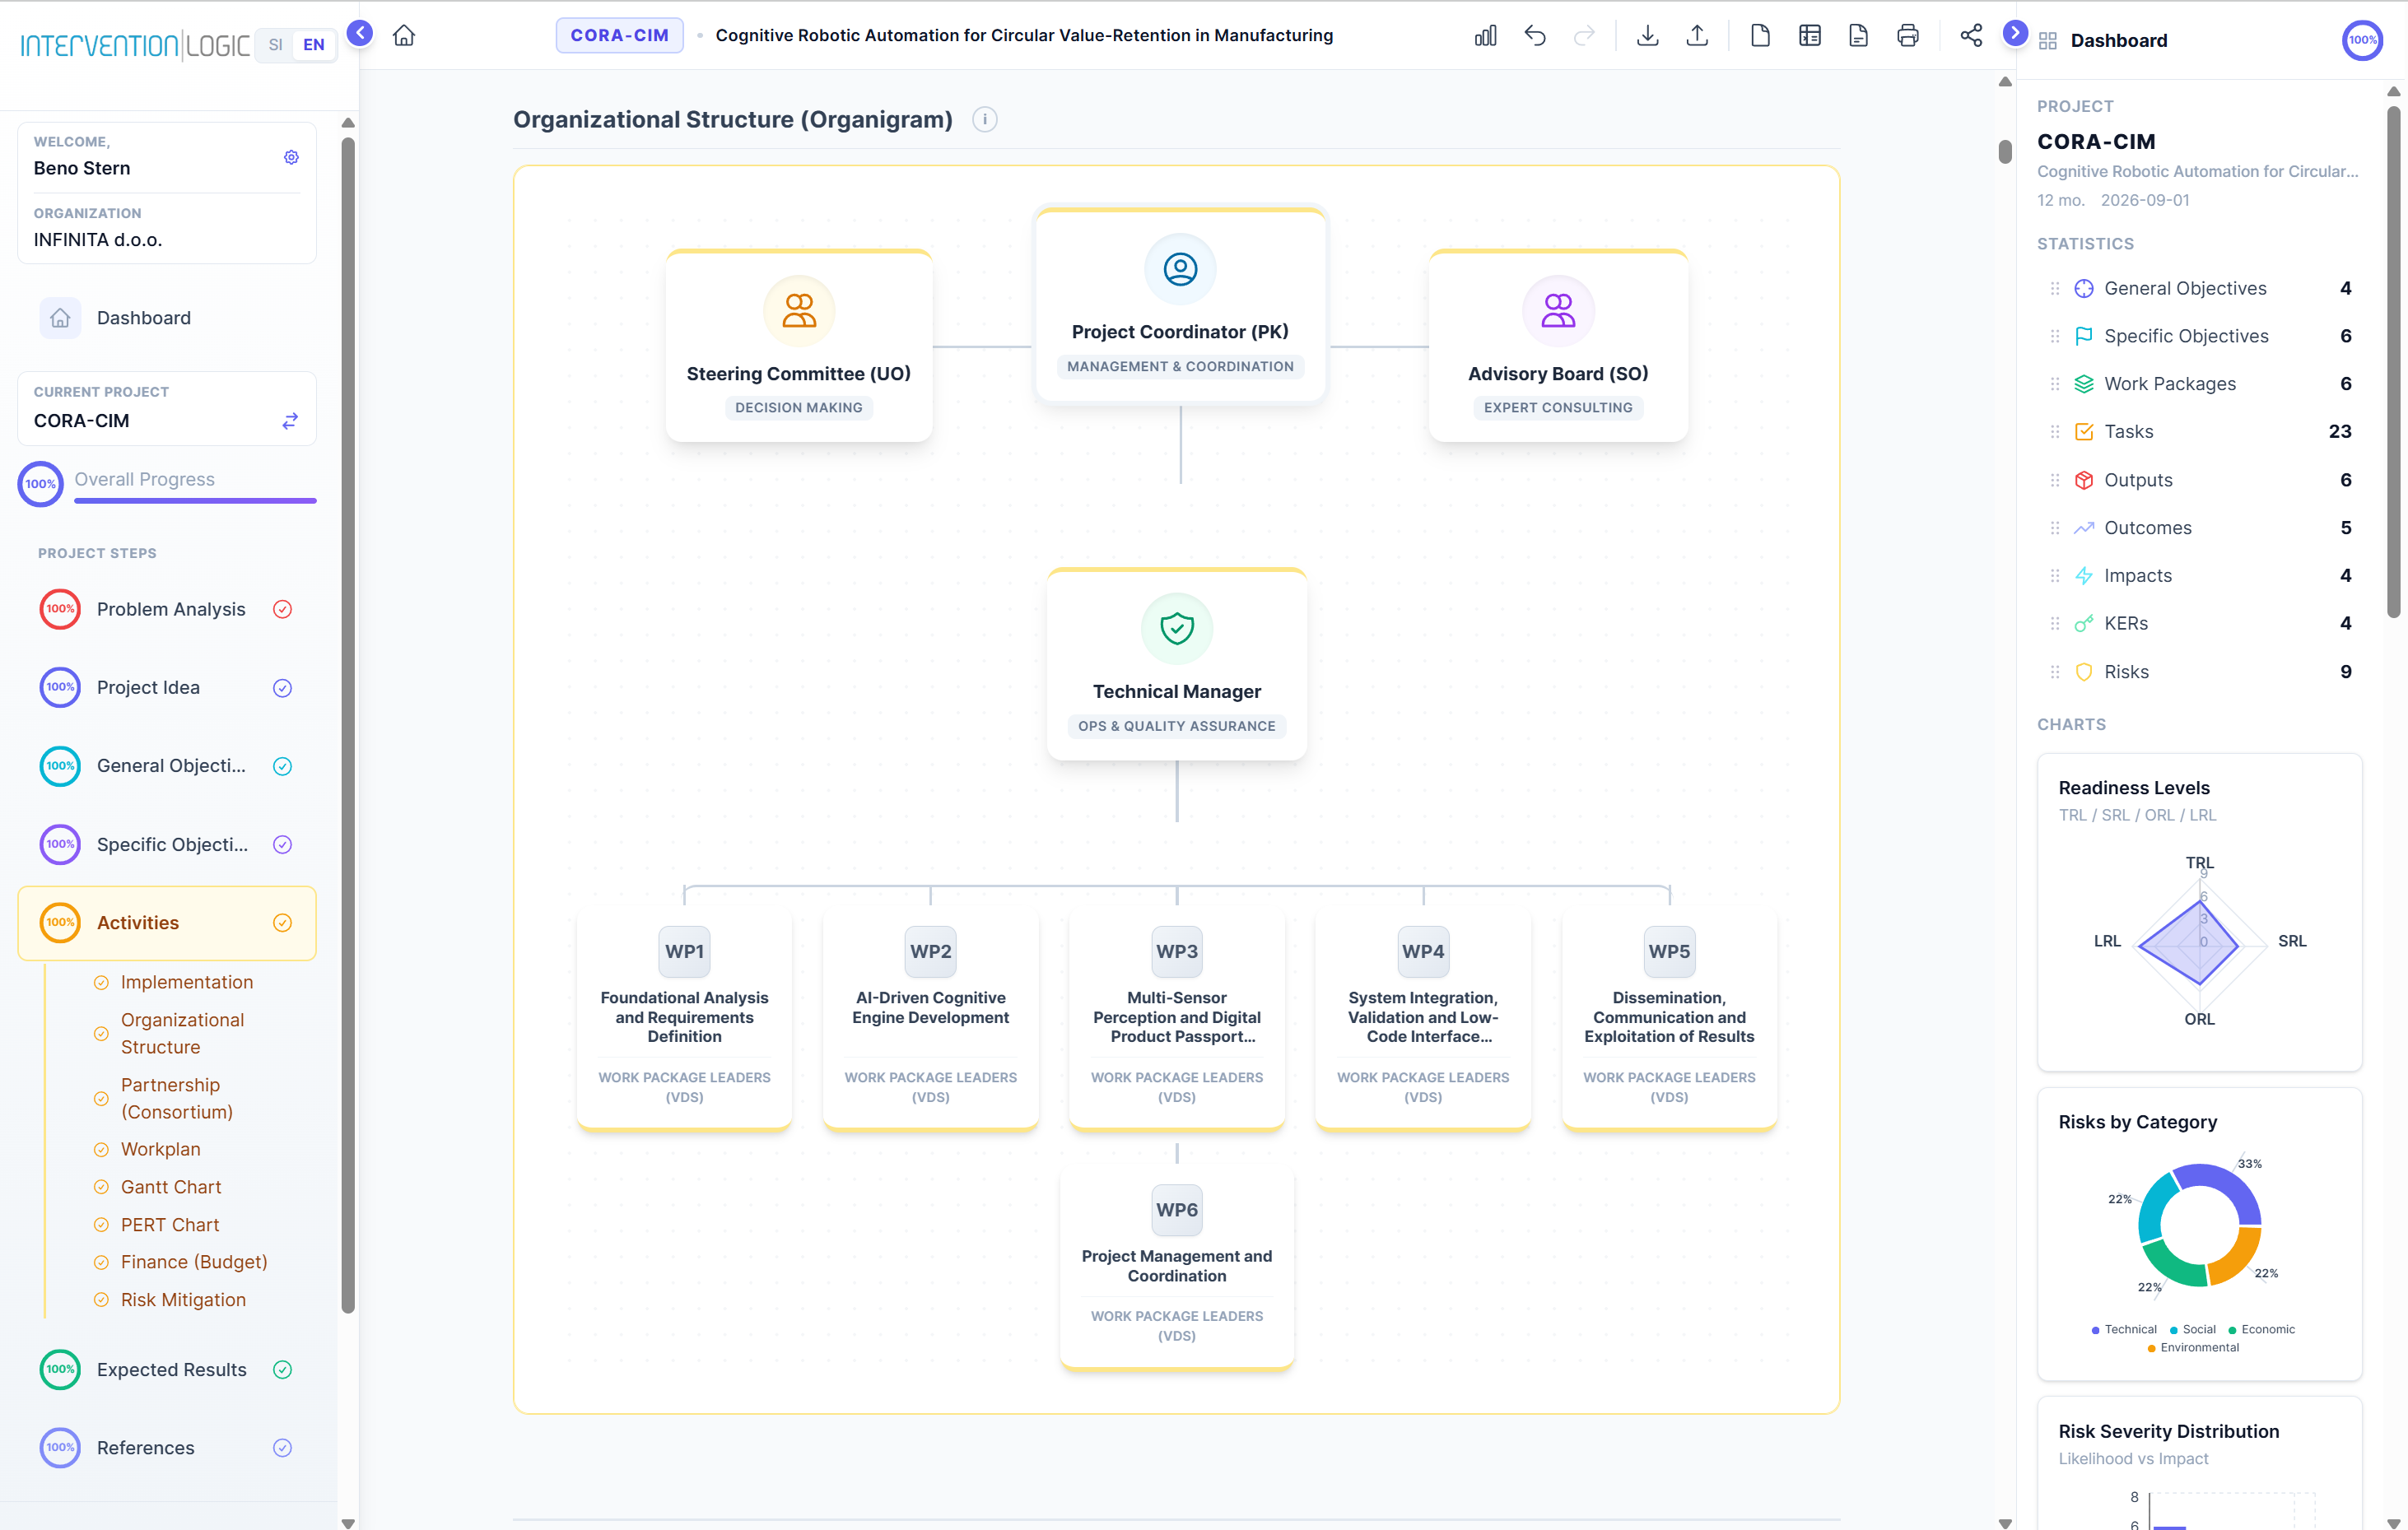Open Partnership (Consortium) sub-item
The width and height of the screenshot is (2408, 1530).
177,1098
